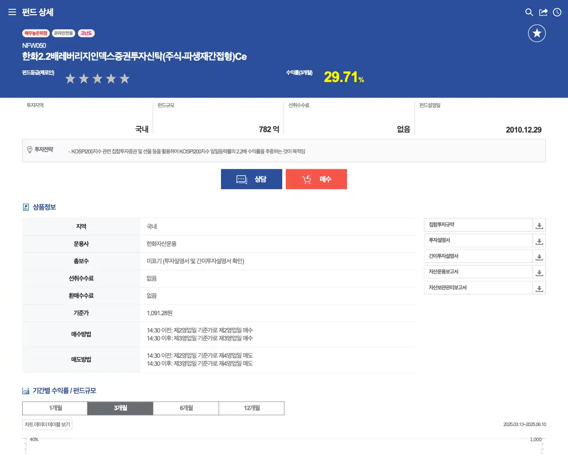Viewport: 568px width, 454px height.
Task: Click the 2010.12.29 inception date
Action: 524,130
